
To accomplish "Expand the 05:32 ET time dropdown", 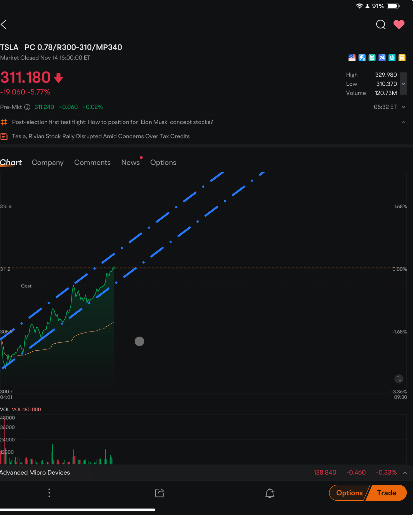I will tap(403, 107).
